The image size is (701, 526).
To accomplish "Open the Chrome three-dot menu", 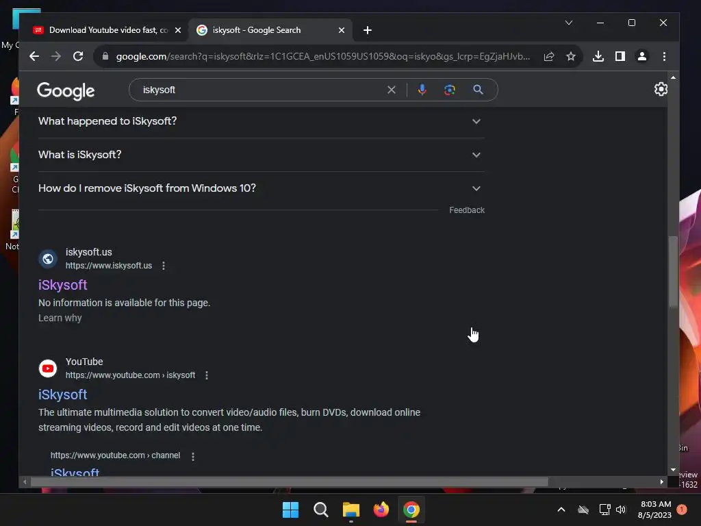I will click(664, 56).
